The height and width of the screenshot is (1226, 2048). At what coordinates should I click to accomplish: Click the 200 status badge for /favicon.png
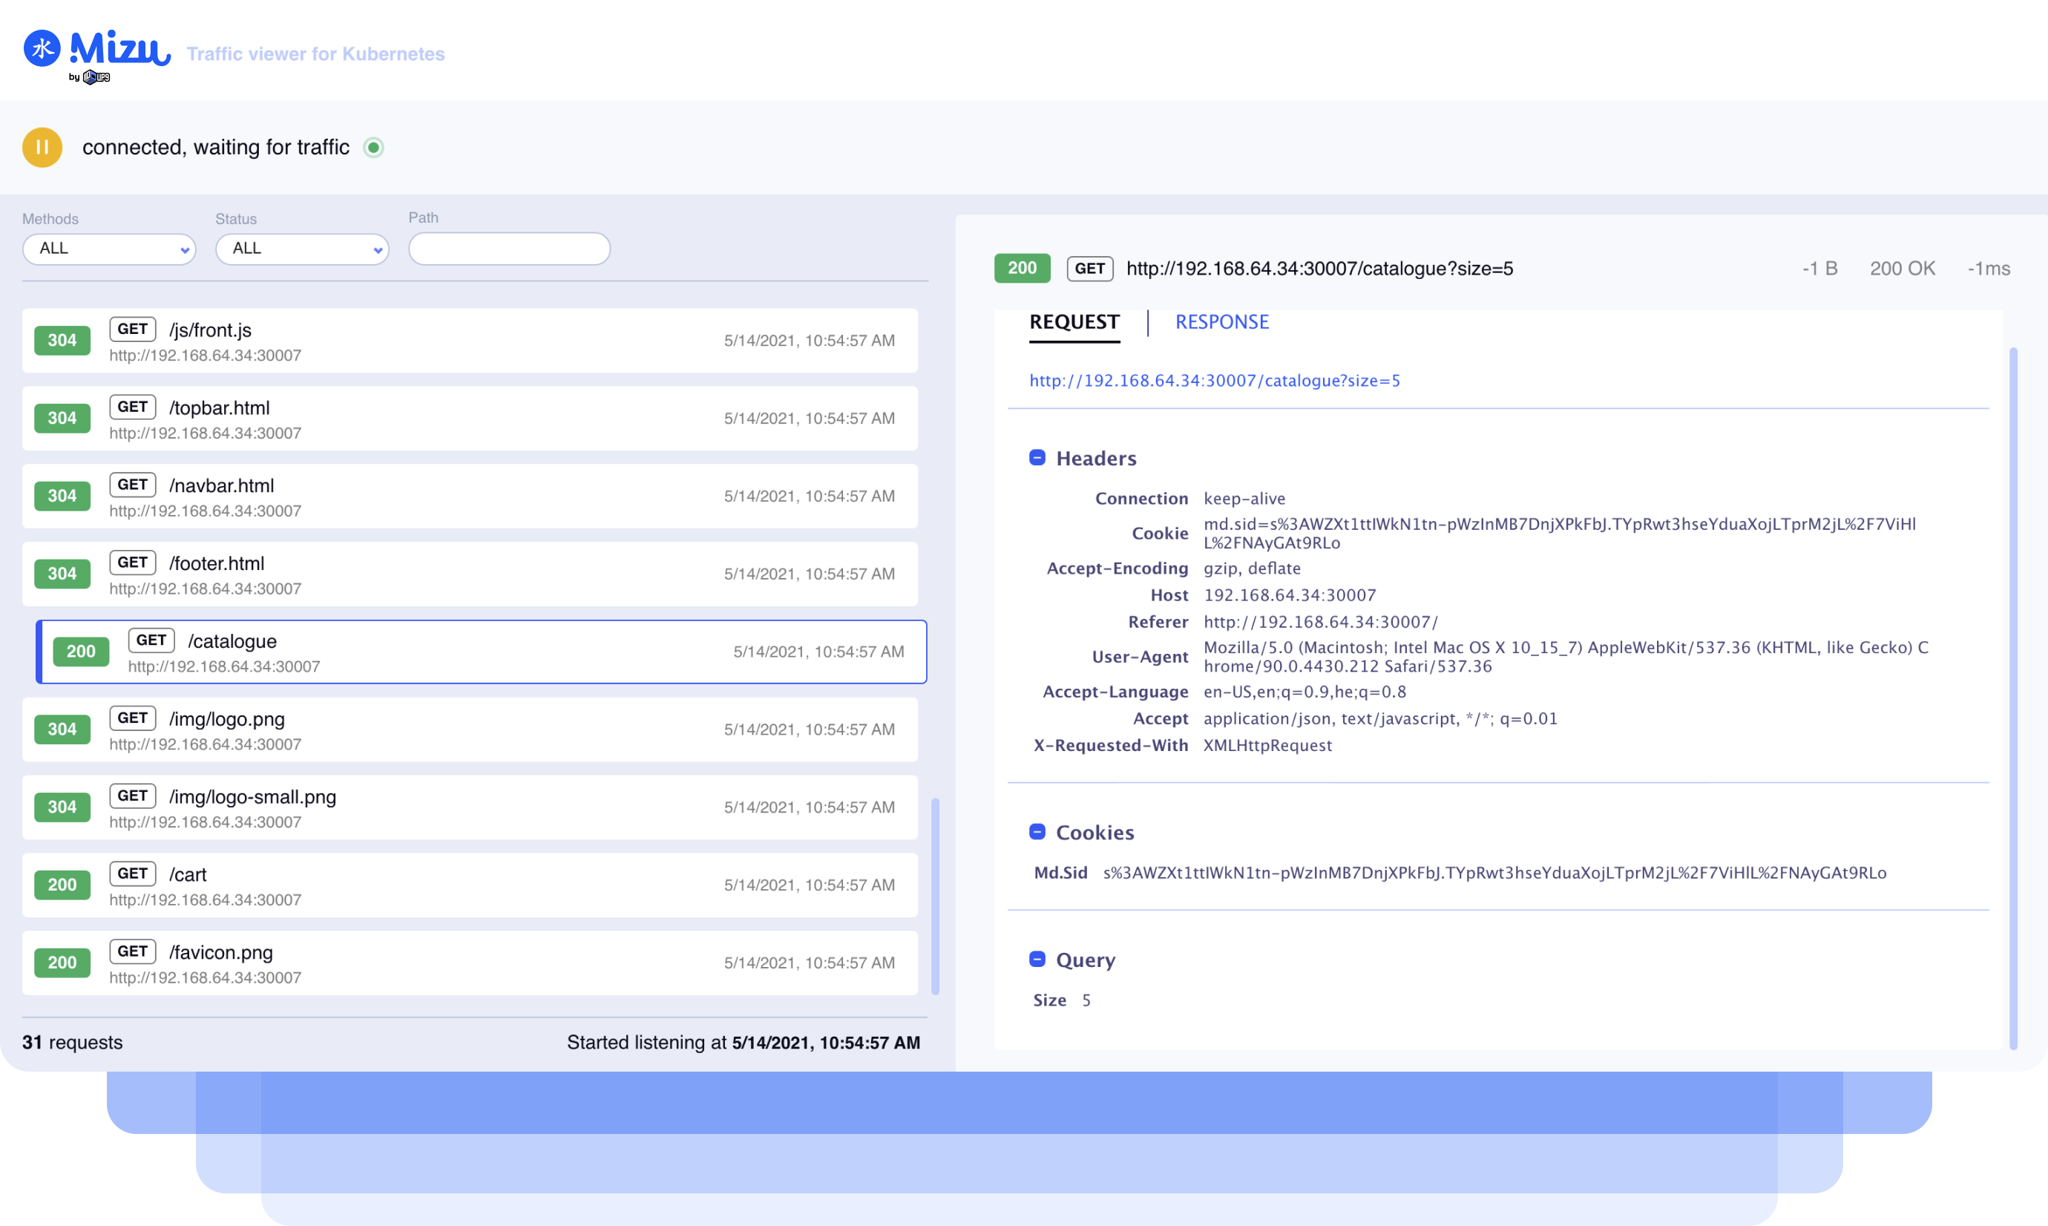point(62,963)
